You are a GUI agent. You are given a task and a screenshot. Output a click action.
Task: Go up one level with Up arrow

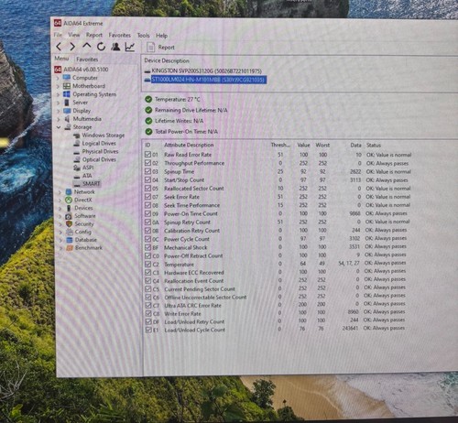[87, 46]
